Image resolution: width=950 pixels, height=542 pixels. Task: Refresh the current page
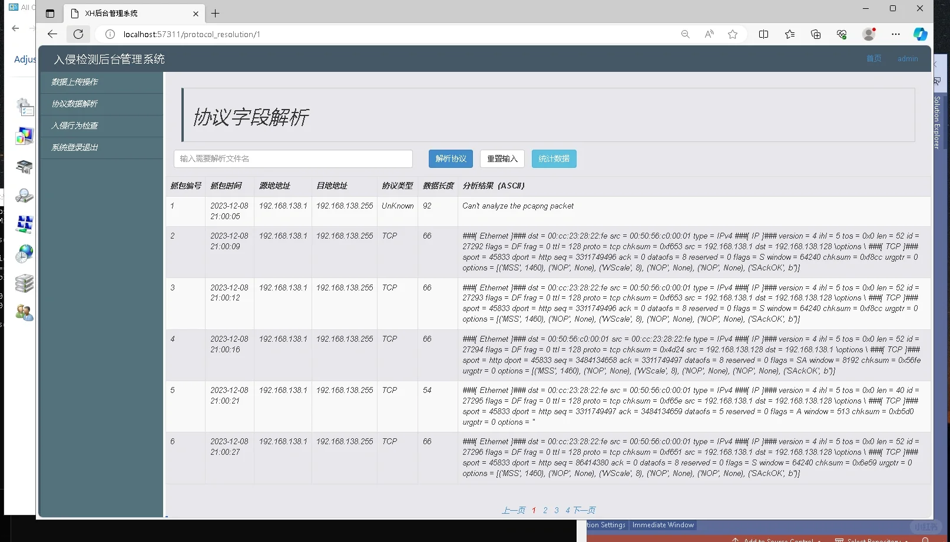tap(78, 34)
